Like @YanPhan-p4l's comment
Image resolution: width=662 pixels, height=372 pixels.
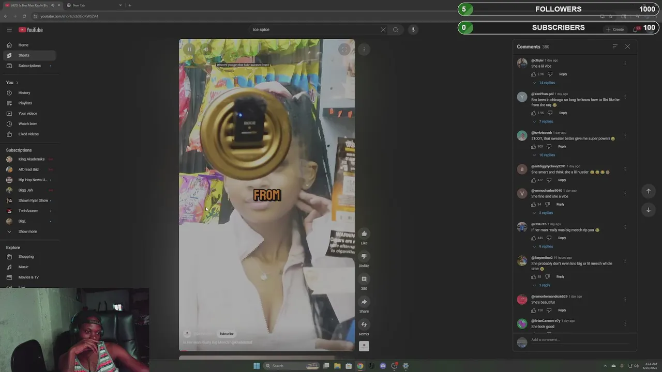pos(533,113)
